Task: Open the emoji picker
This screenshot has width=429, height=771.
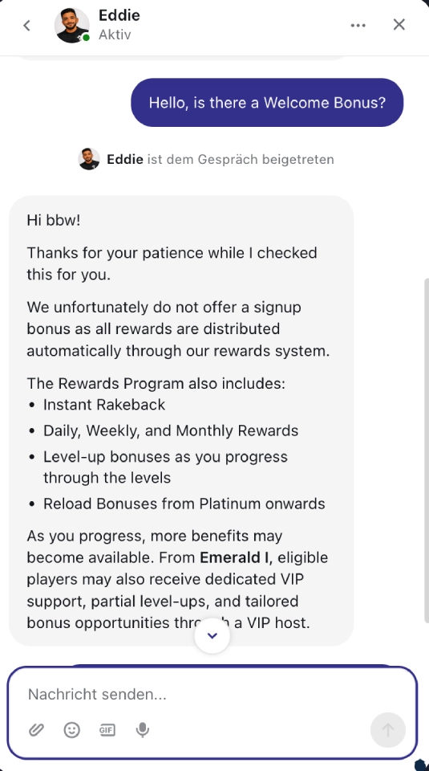Action: point(71,730)
